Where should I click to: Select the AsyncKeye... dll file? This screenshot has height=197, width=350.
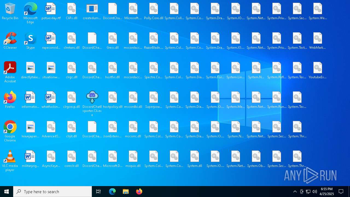51,159
